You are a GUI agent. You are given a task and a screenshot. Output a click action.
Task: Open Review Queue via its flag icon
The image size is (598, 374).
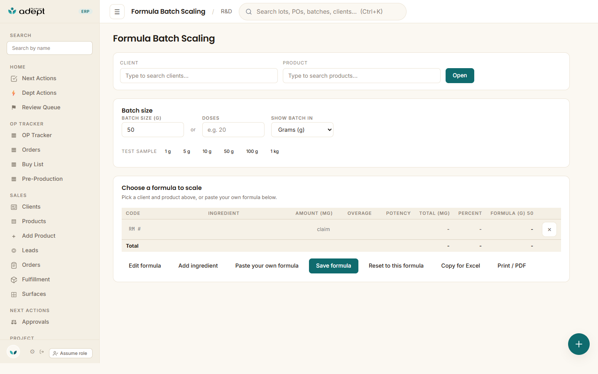(14, 108)
